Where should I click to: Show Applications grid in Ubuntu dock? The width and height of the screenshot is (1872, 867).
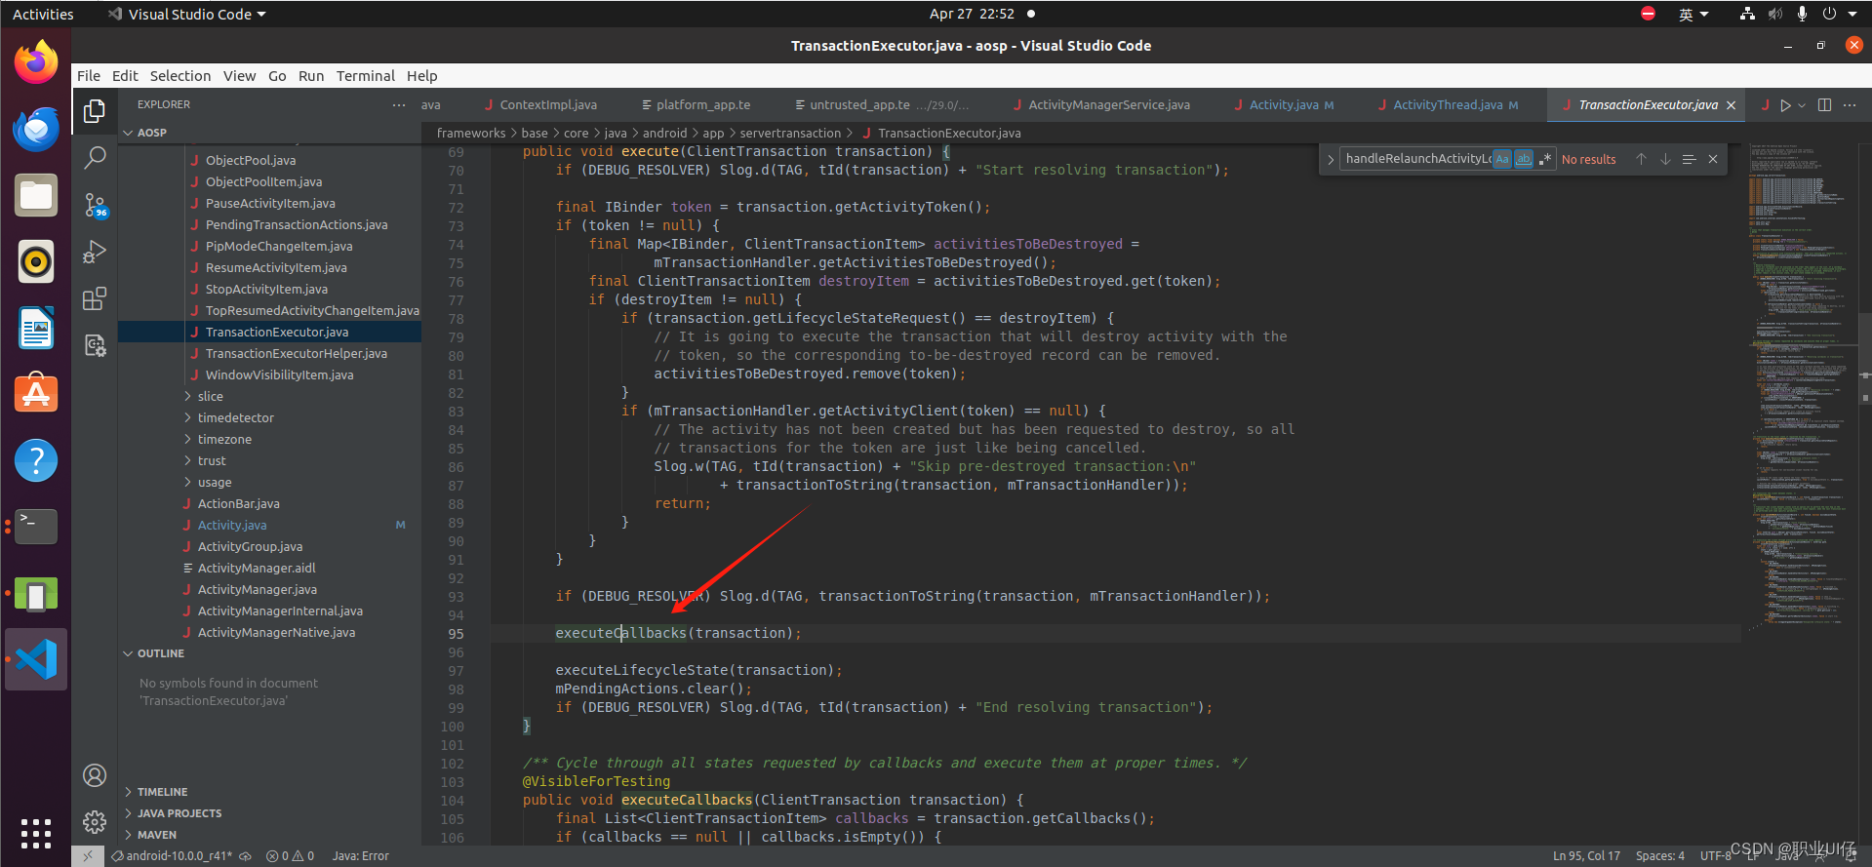pyautogui.click(x=36, y=834)
